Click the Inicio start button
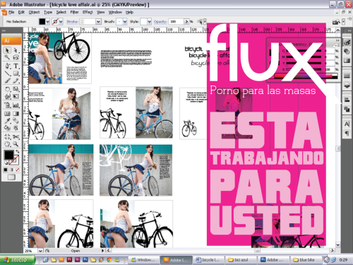This screenshot has height=265, width=353. coord(18,260)
